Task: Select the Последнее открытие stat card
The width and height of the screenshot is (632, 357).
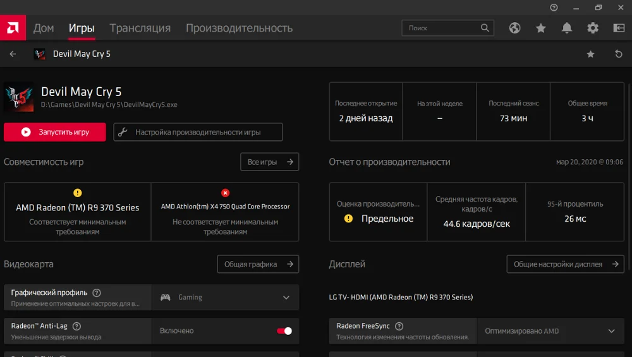Action: pyautogui.click(x=366, y=112)
